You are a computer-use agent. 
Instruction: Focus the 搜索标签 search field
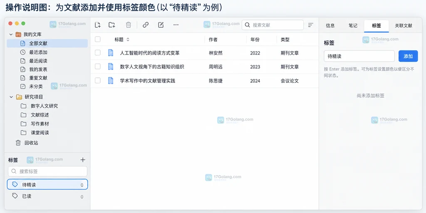[47, 171]
